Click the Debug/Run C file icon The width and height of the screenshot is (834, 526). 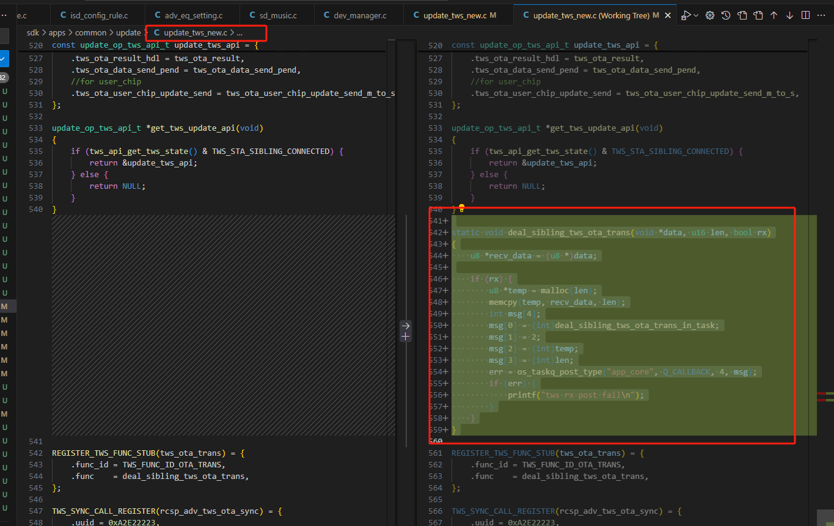coord(686,15)
